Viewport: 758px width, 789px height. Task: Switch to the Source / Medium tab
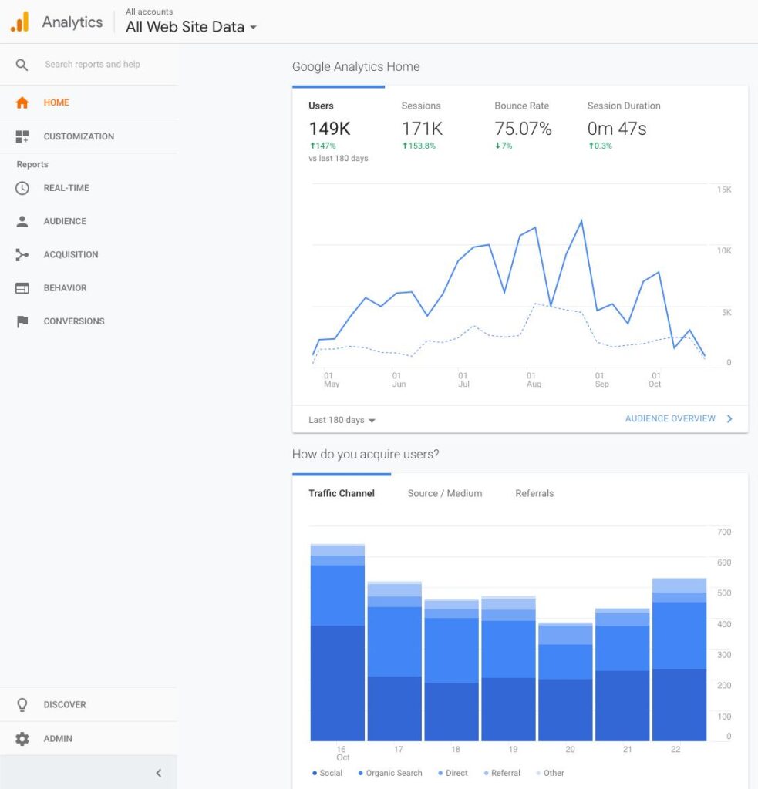pos(445,494)
